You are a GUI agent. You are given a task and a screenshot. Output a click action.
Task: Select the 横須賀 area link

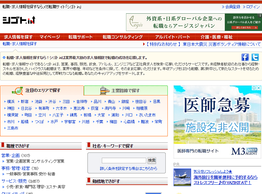coord(13,115)
